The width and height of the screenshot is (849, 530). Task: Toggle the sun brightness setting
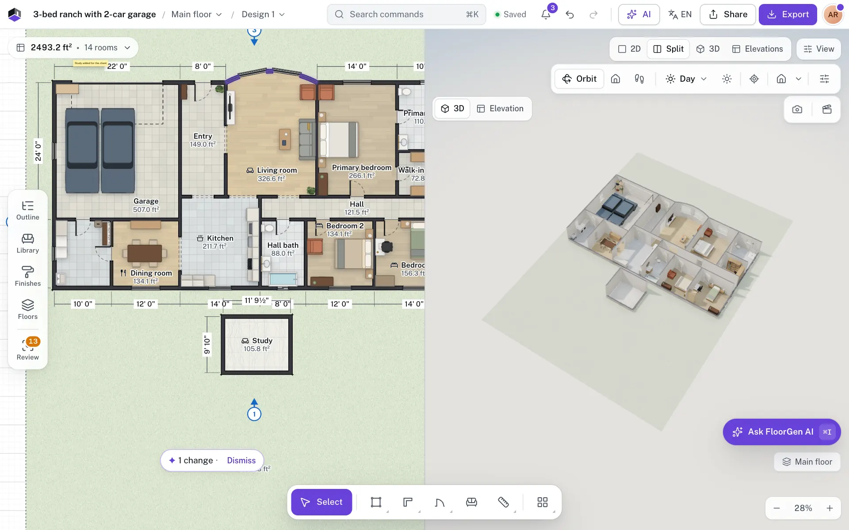727,79
